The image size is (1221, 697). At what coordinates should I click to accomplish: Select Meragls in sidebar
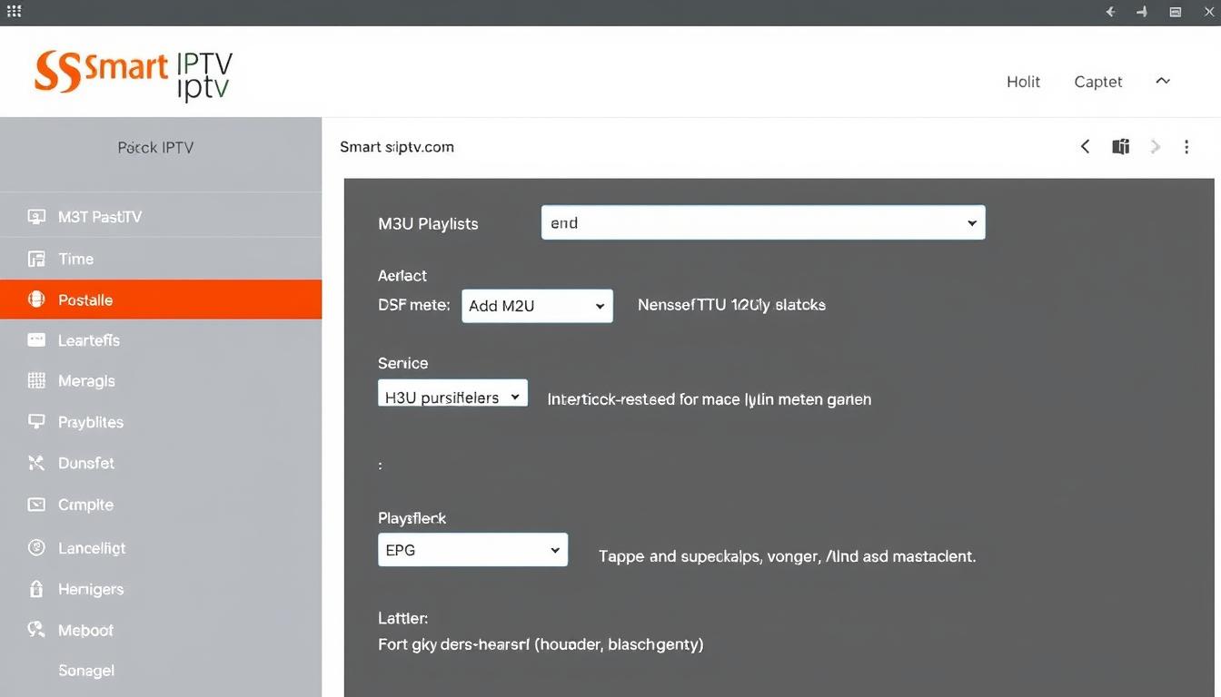pyautogui.click(x=161, y=380)
